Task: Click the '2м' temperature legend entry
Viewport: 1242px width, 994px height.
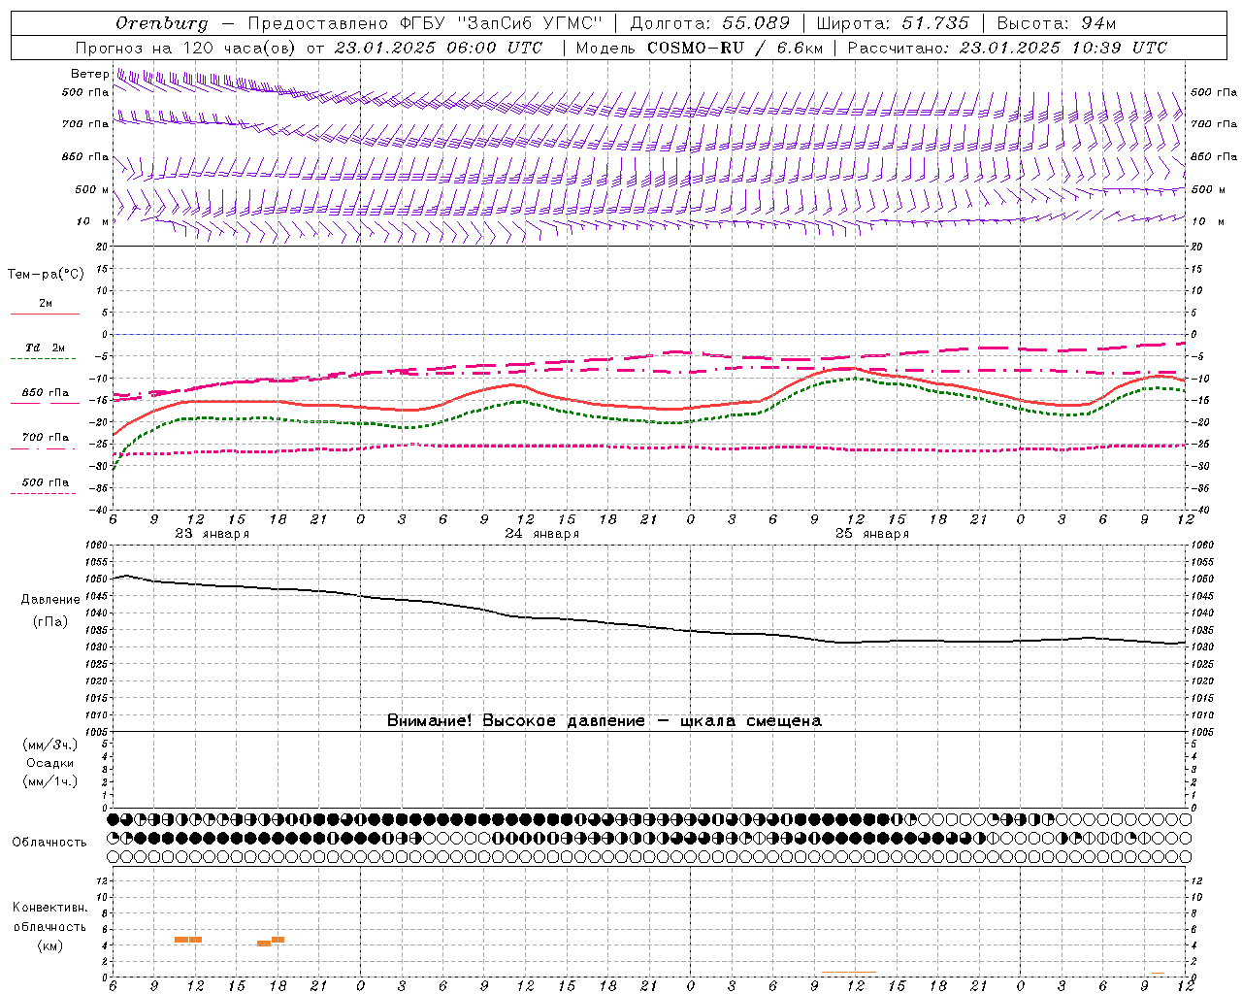Action: click(x=46, y=303)
